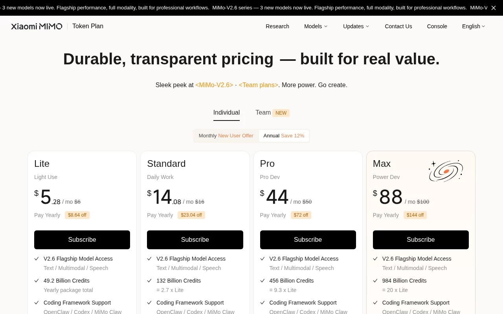Go to Contact Us

[x=398, y=26]
